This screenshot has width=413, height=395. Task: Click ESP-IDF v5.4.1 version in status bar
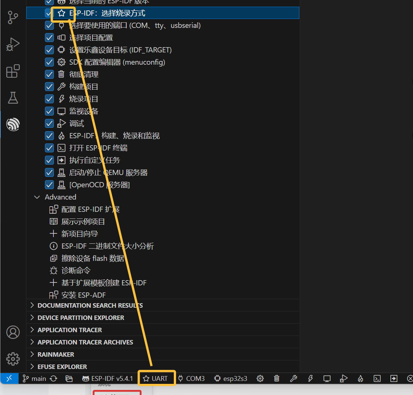(x=108, y=379)
